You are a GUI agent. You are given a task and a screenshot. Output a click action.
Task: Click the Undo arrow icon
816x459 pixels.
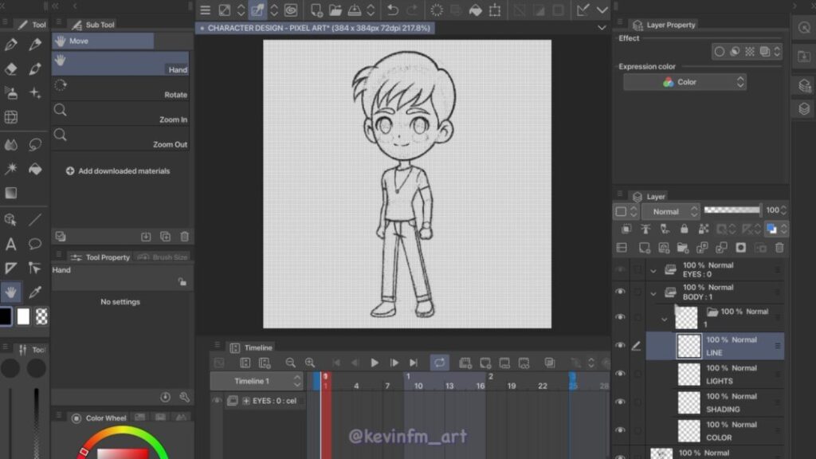pyautogui.click(x=392, y=10)
